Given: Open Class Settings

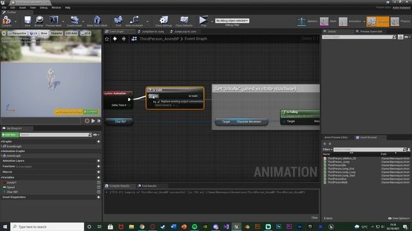Looking at the screenshot, I should 164,21.
